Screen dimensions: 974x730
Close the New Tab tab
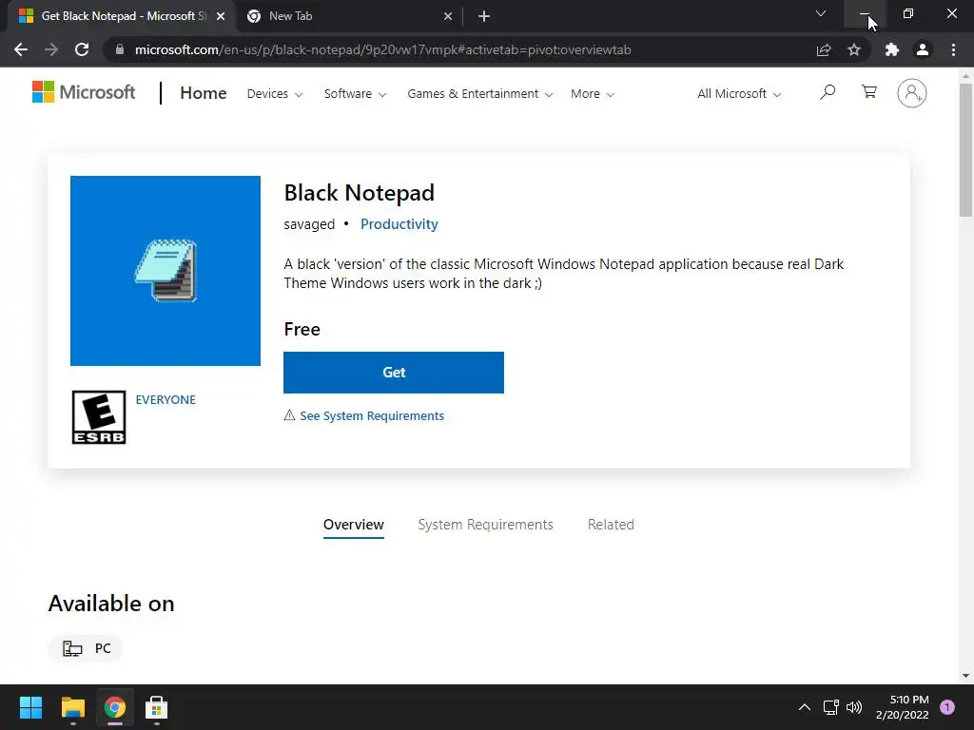448,16
